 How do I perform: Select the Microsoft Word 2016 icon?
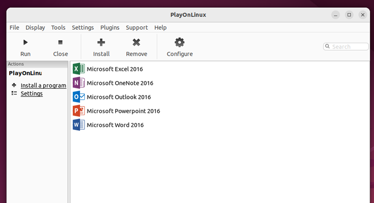click(x=79, y=125)
